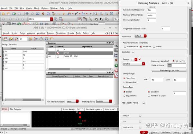This screenshot has width=193, height=134.
Task: Click the sweep Start value field
Action: pos(157,80)
